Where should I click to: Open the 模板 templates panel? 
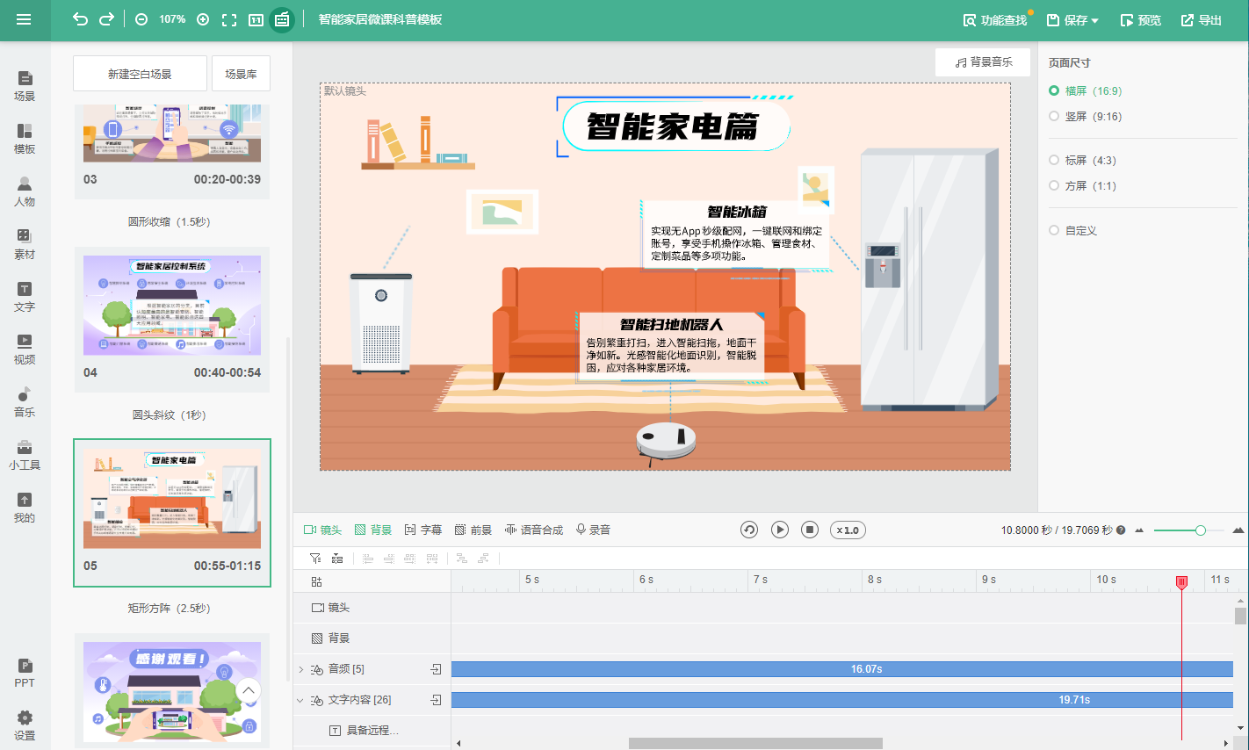[25, 139]
